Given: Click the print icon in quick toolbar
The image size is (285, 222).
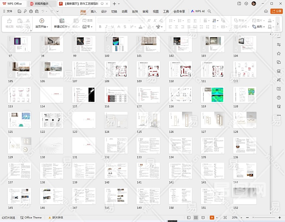Looking at the screenshot, I should click(30, 11).
